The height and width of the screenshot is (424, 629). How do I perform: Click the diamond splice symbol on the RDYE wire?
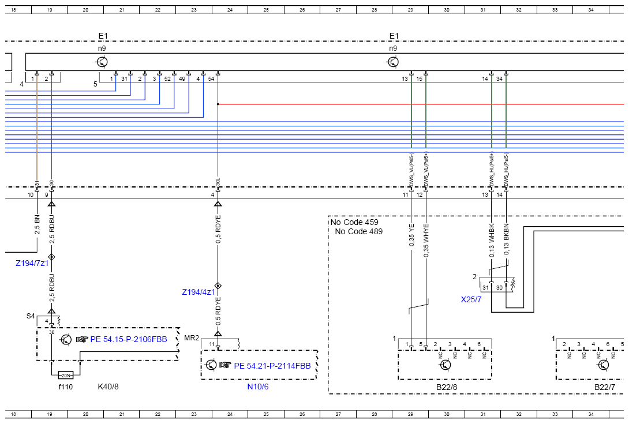click(218, 286)
